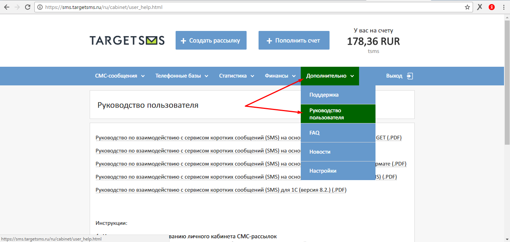Viewport: 510px width, 242px height.
Task: Open the second SMS service guide PDF link
Action: coord(198,151)
